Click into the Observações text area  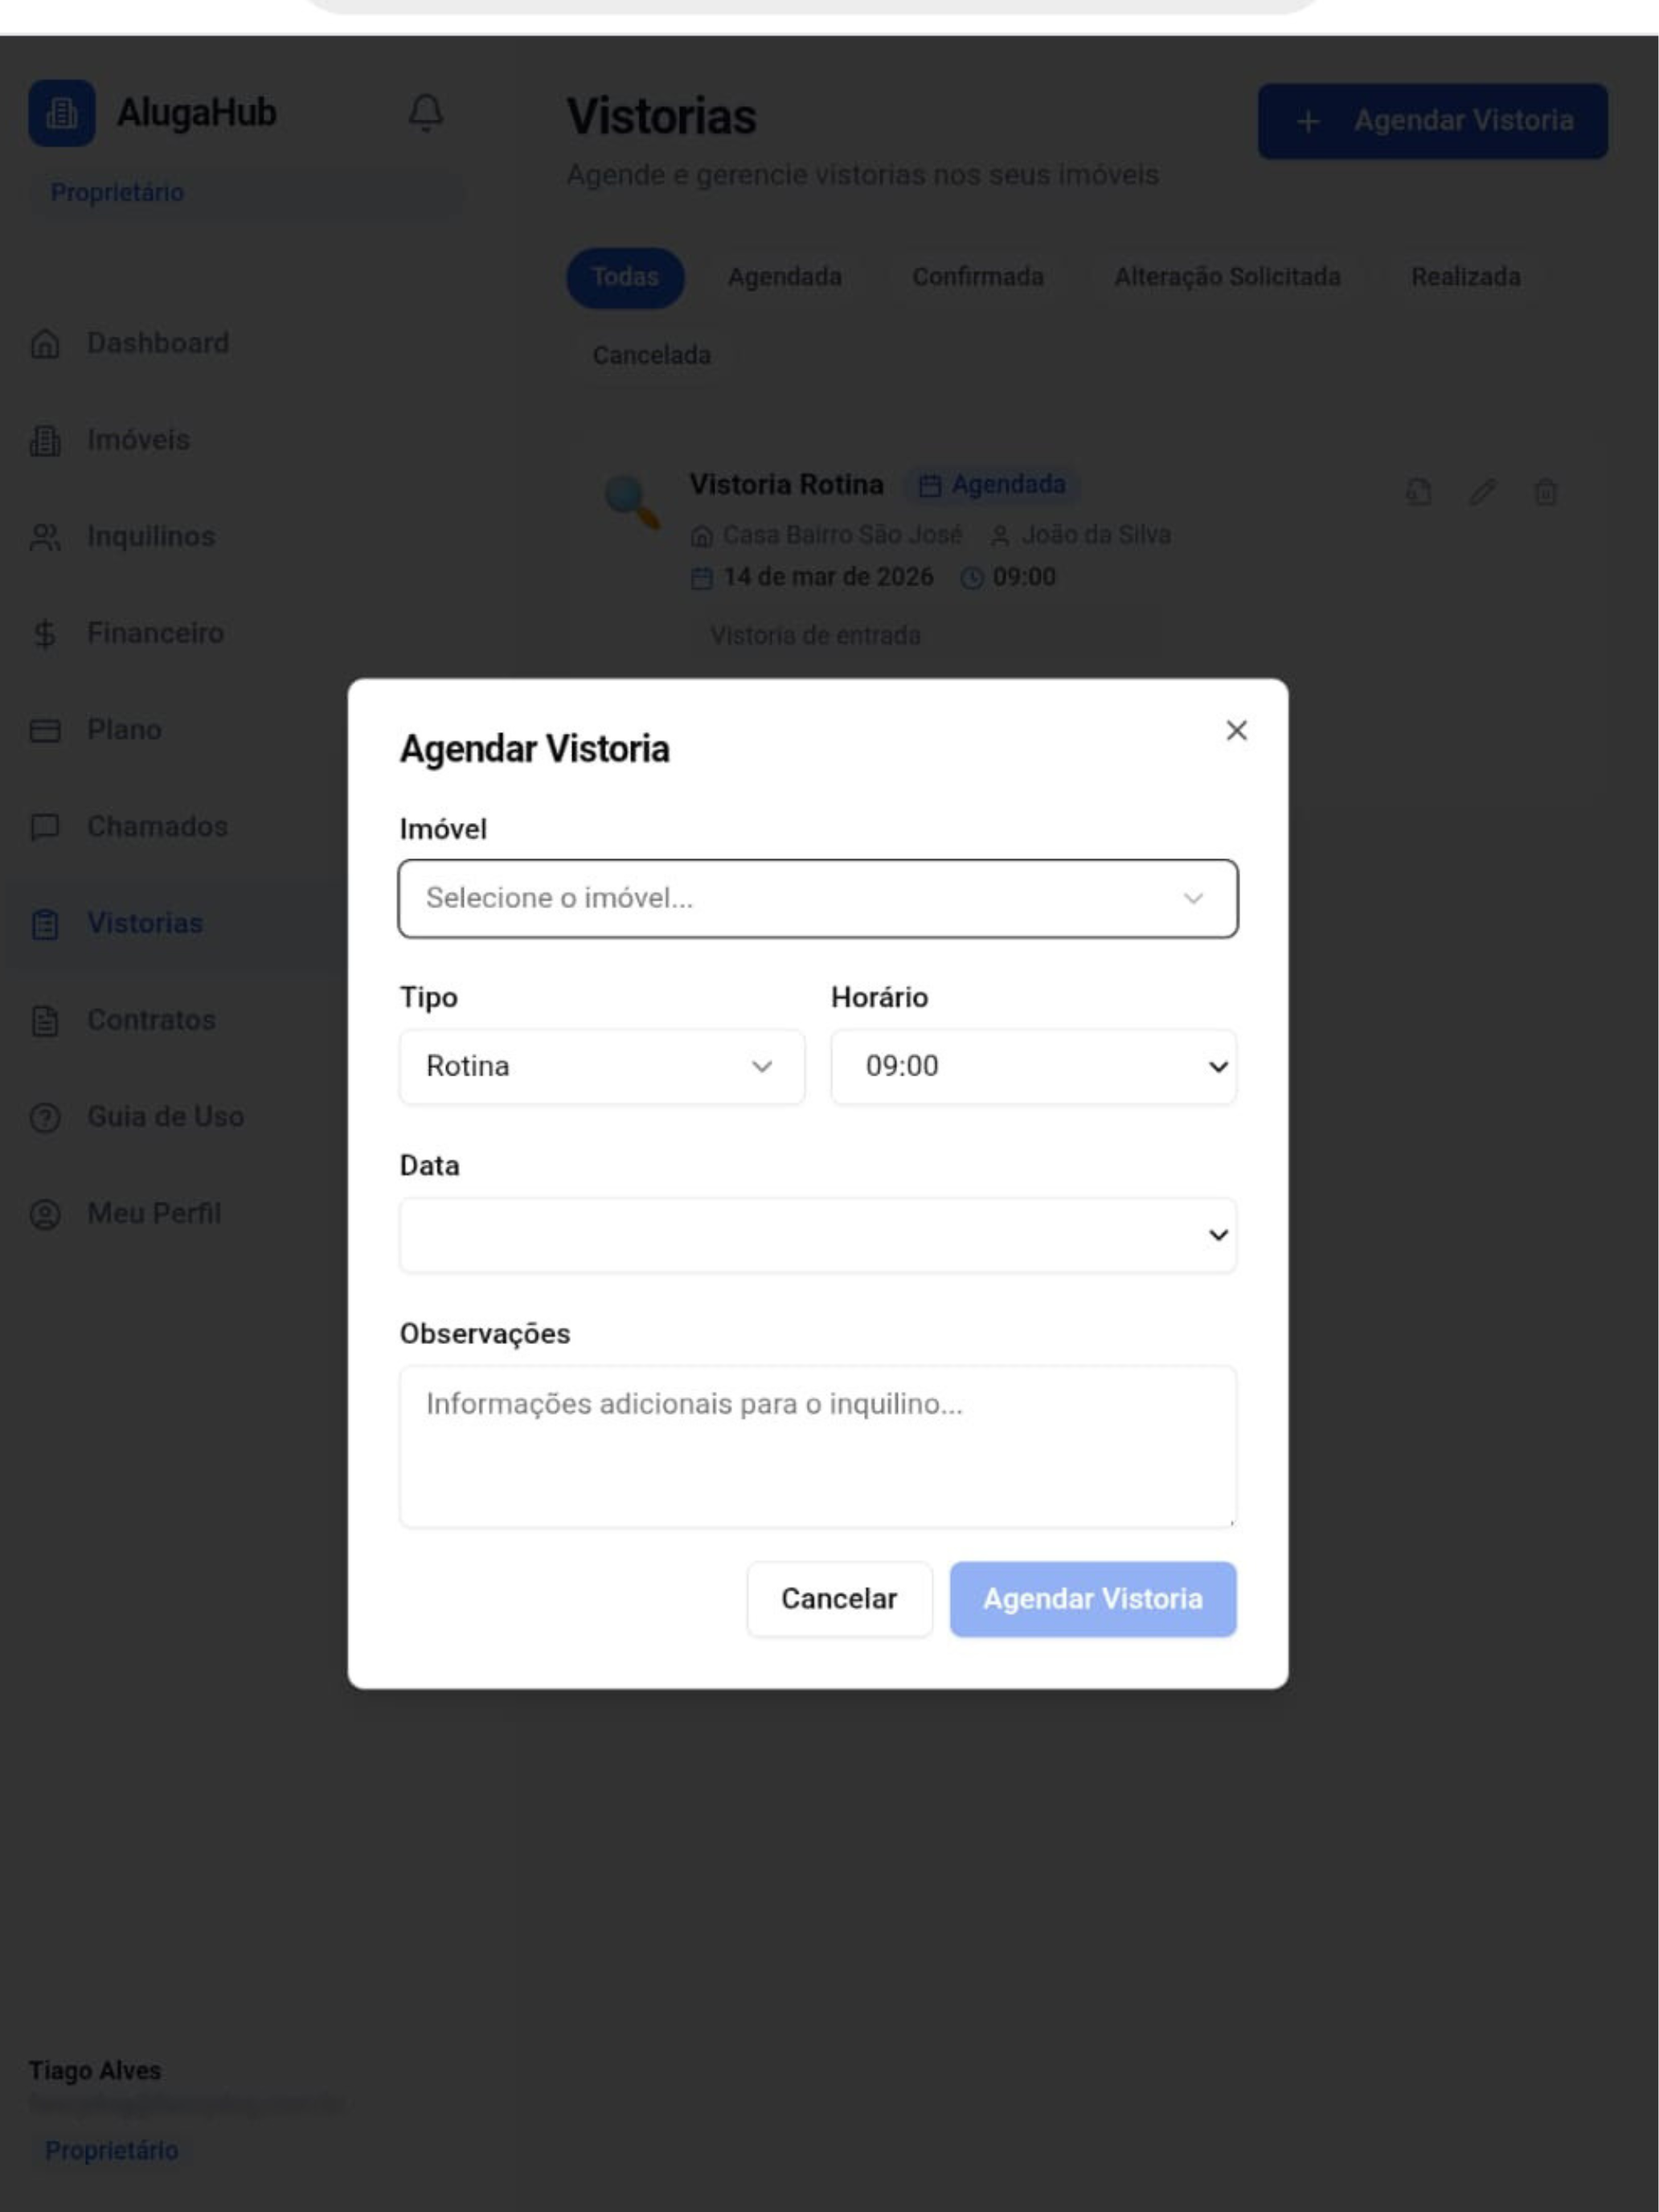(818, 1447)
